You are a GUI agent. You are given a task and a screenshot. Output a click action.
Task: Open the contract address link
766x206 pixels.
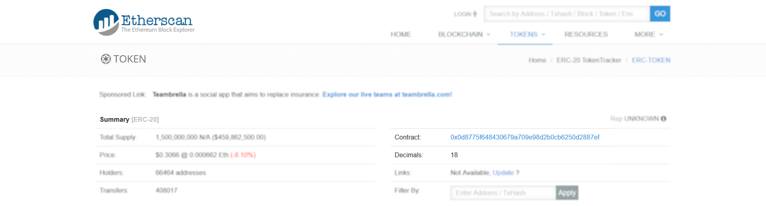[525, 137]
